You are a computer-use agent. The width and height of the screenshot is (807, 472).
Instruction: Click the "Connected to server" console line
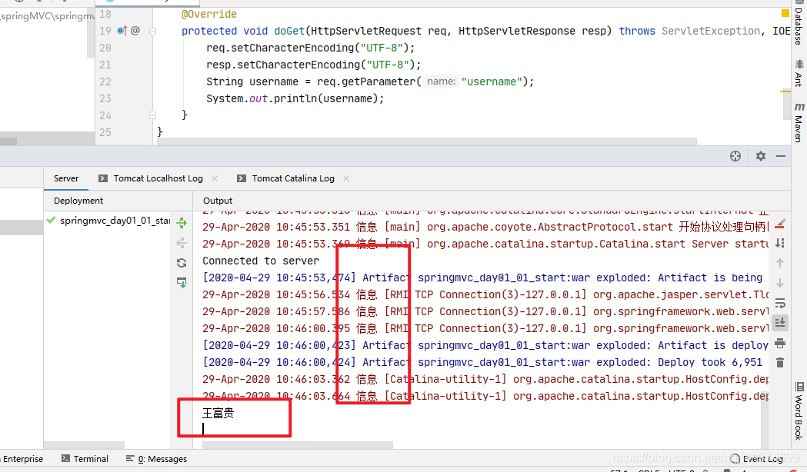[261, 261]
